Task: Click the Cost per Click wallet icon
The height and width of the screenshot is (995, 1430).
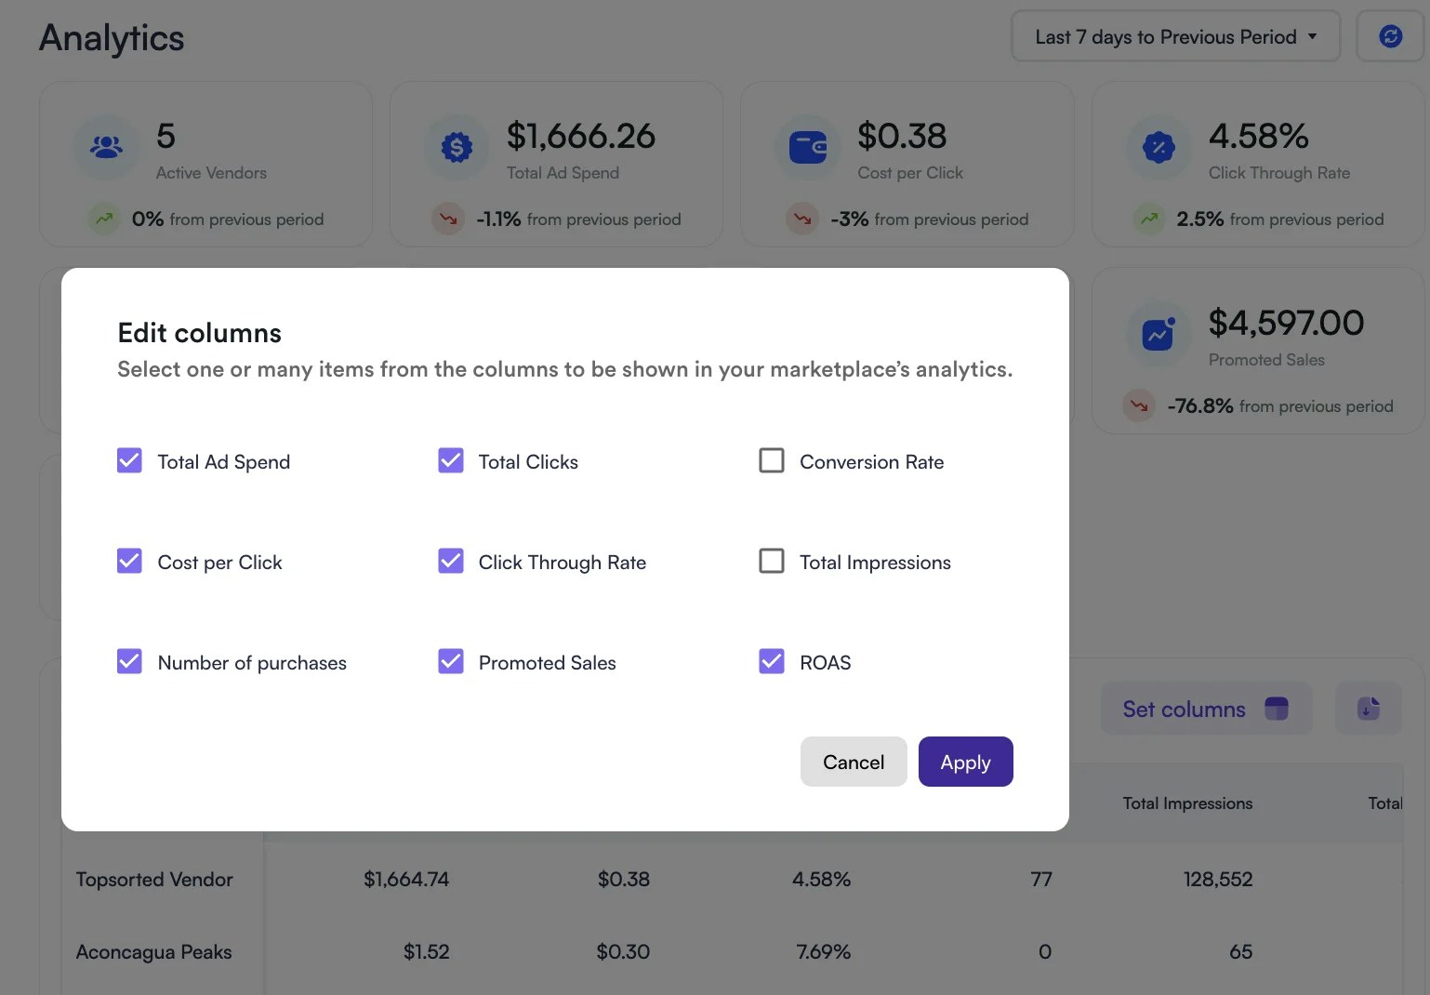Action: 807,145
